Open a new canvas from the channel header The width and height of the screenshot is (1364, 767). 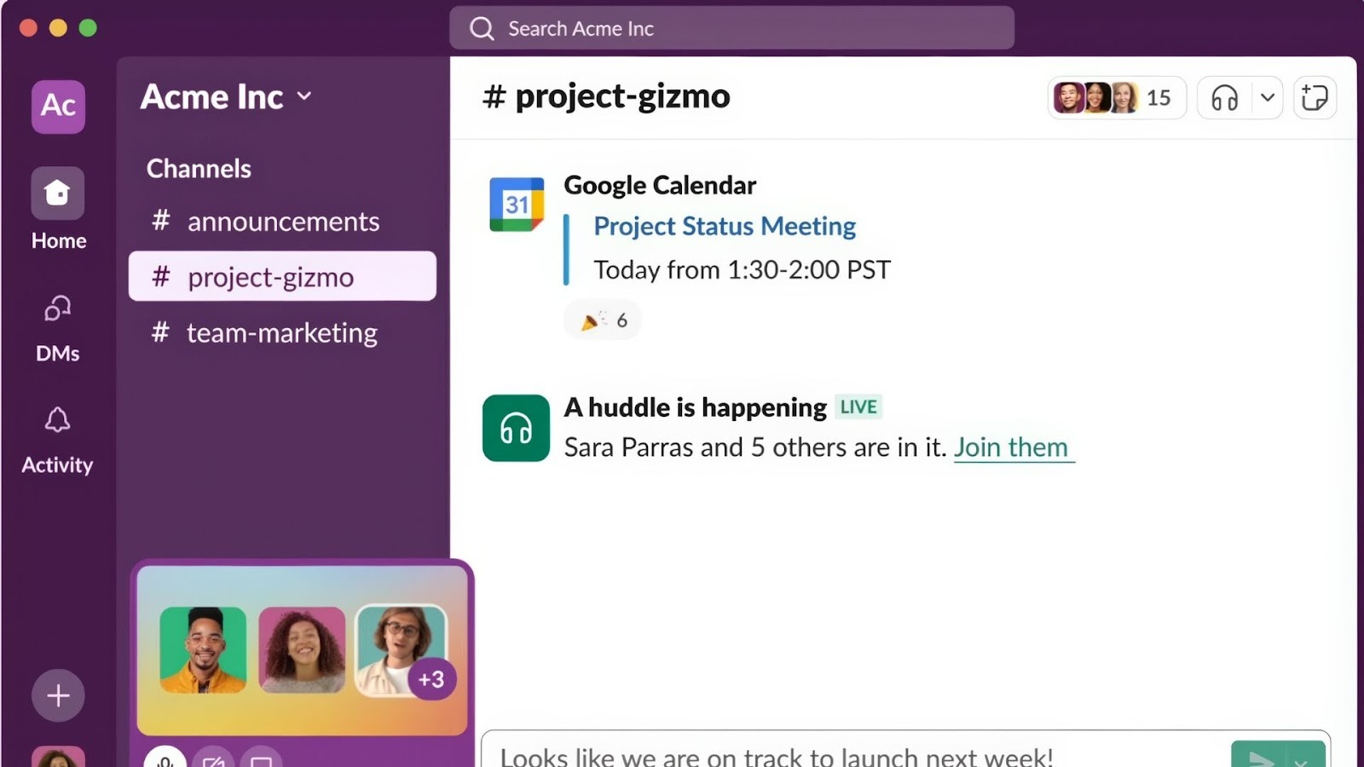point(1314,97)
